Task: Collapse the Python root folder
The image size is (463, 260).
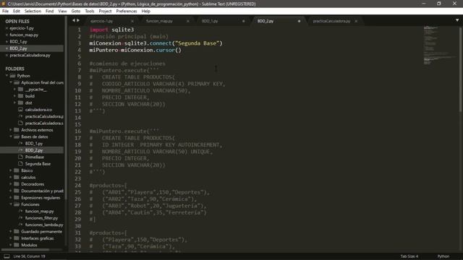Action: pyautogui.click(x=7, y=76)
